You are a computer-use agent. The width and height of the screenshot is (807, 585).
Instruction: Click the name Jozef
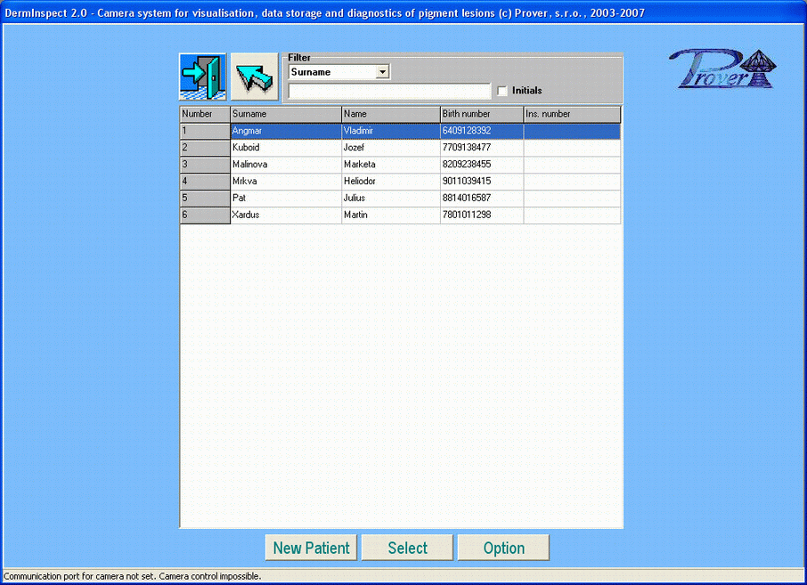[x=355, y=148]
